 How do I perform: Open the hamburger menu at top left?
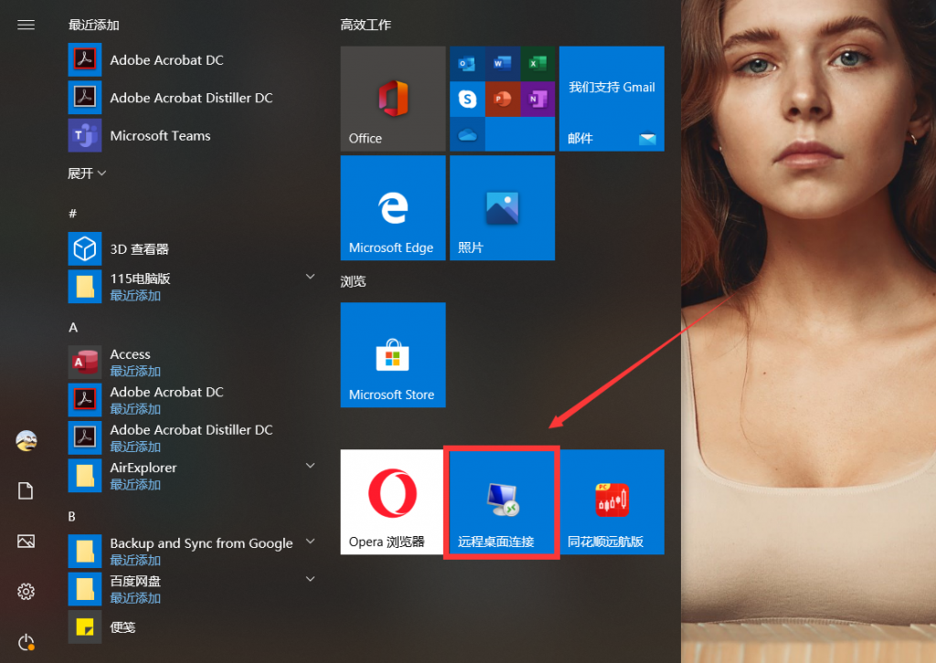pyautogui.click(x=26, y=25)
